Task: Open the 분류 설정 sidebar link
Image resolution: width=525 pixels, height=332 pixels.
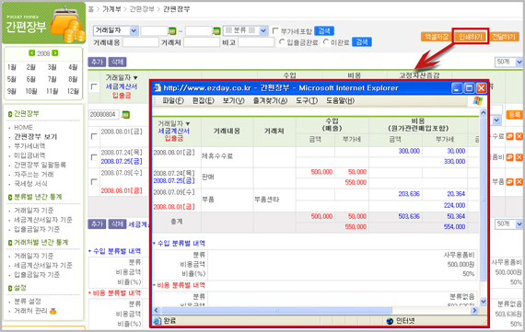Action: click(28, 302)
